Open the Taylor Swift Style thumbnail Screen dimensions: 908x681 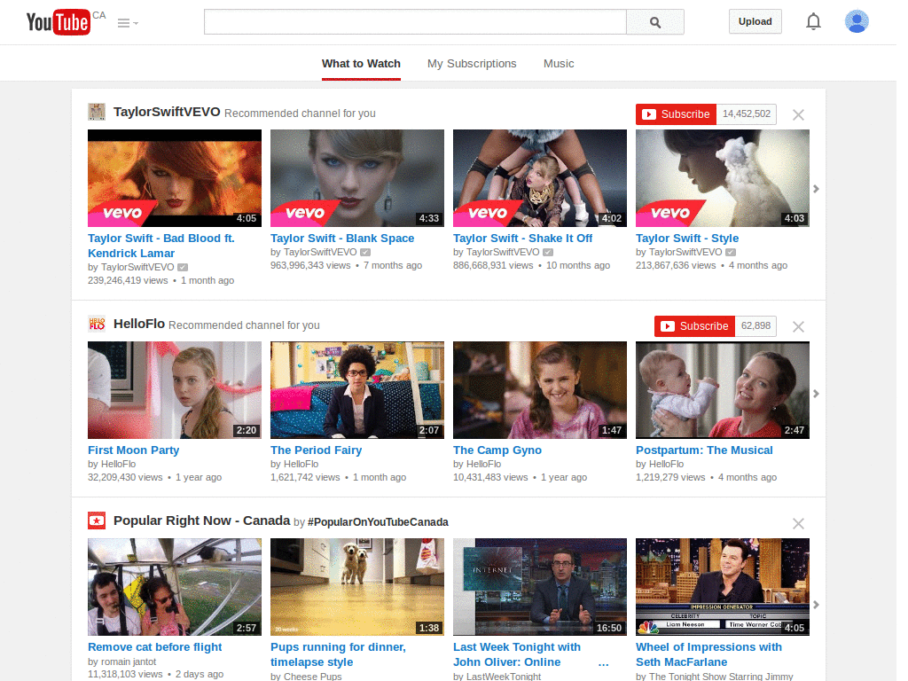click(x=723, y=178)
